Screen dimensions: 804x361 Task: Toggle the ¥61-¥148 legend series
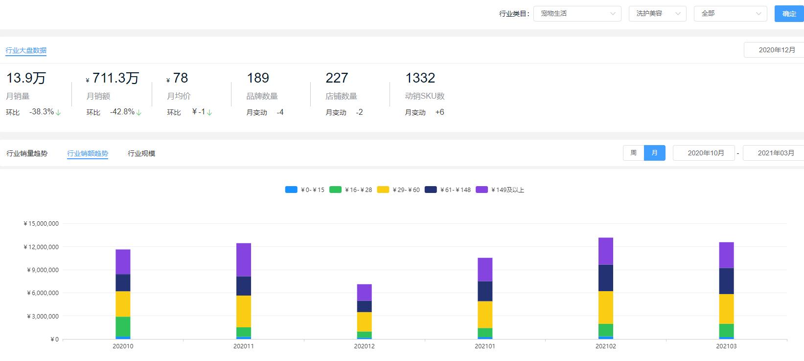[448, 190]
